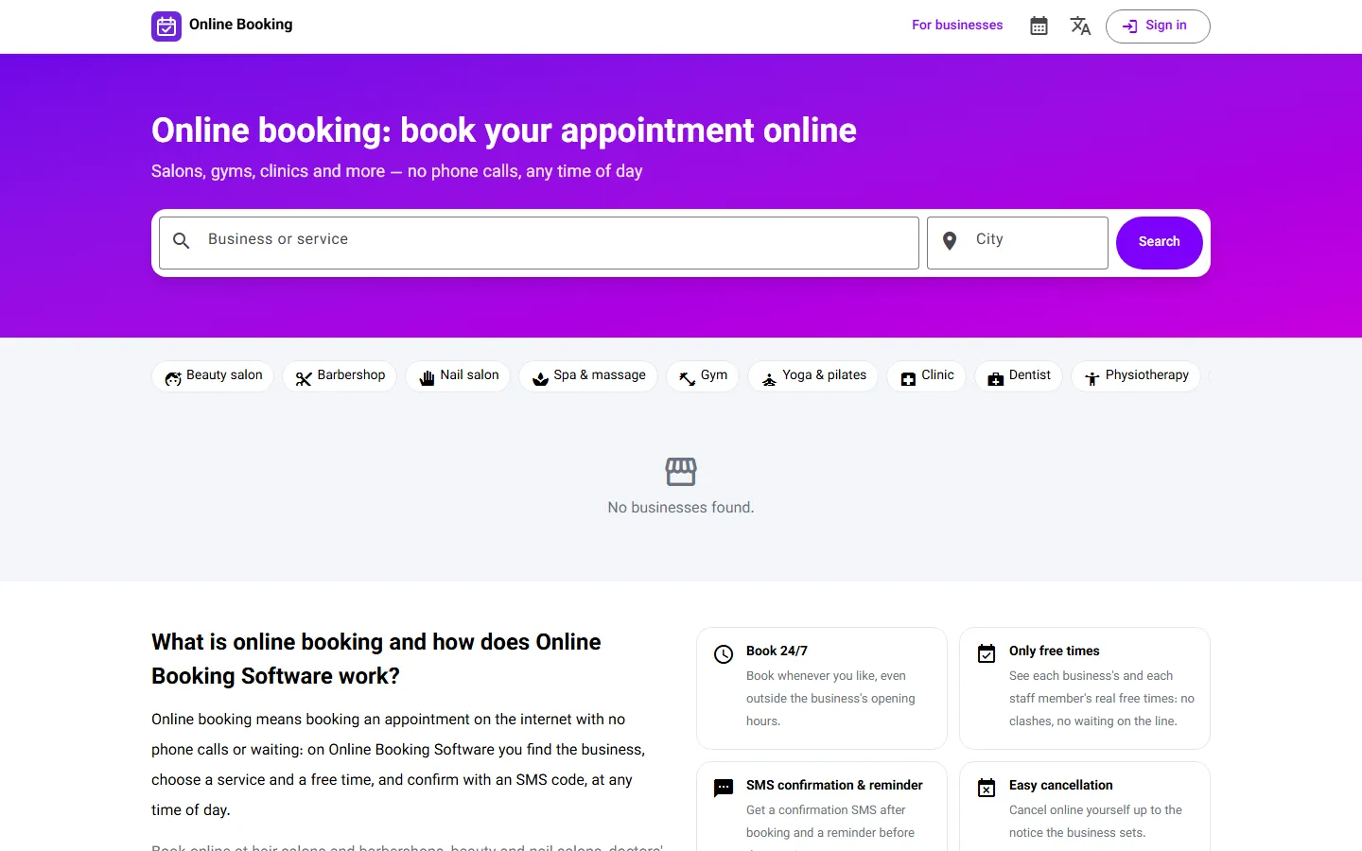This screenshot has width=1362, height=851.
Task: Show Clinic businesses
Action: (x=926, y=376)
